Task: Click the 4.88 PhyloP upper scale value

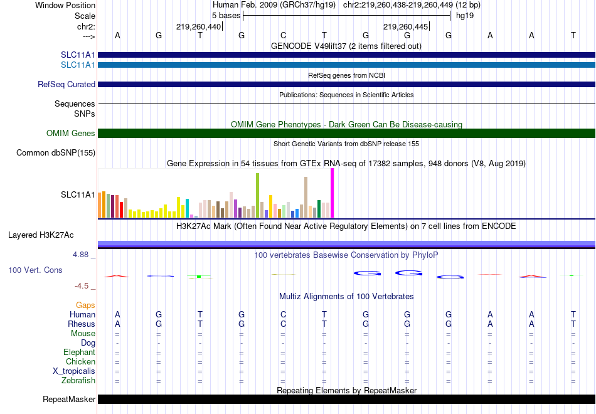Action: 80,255
